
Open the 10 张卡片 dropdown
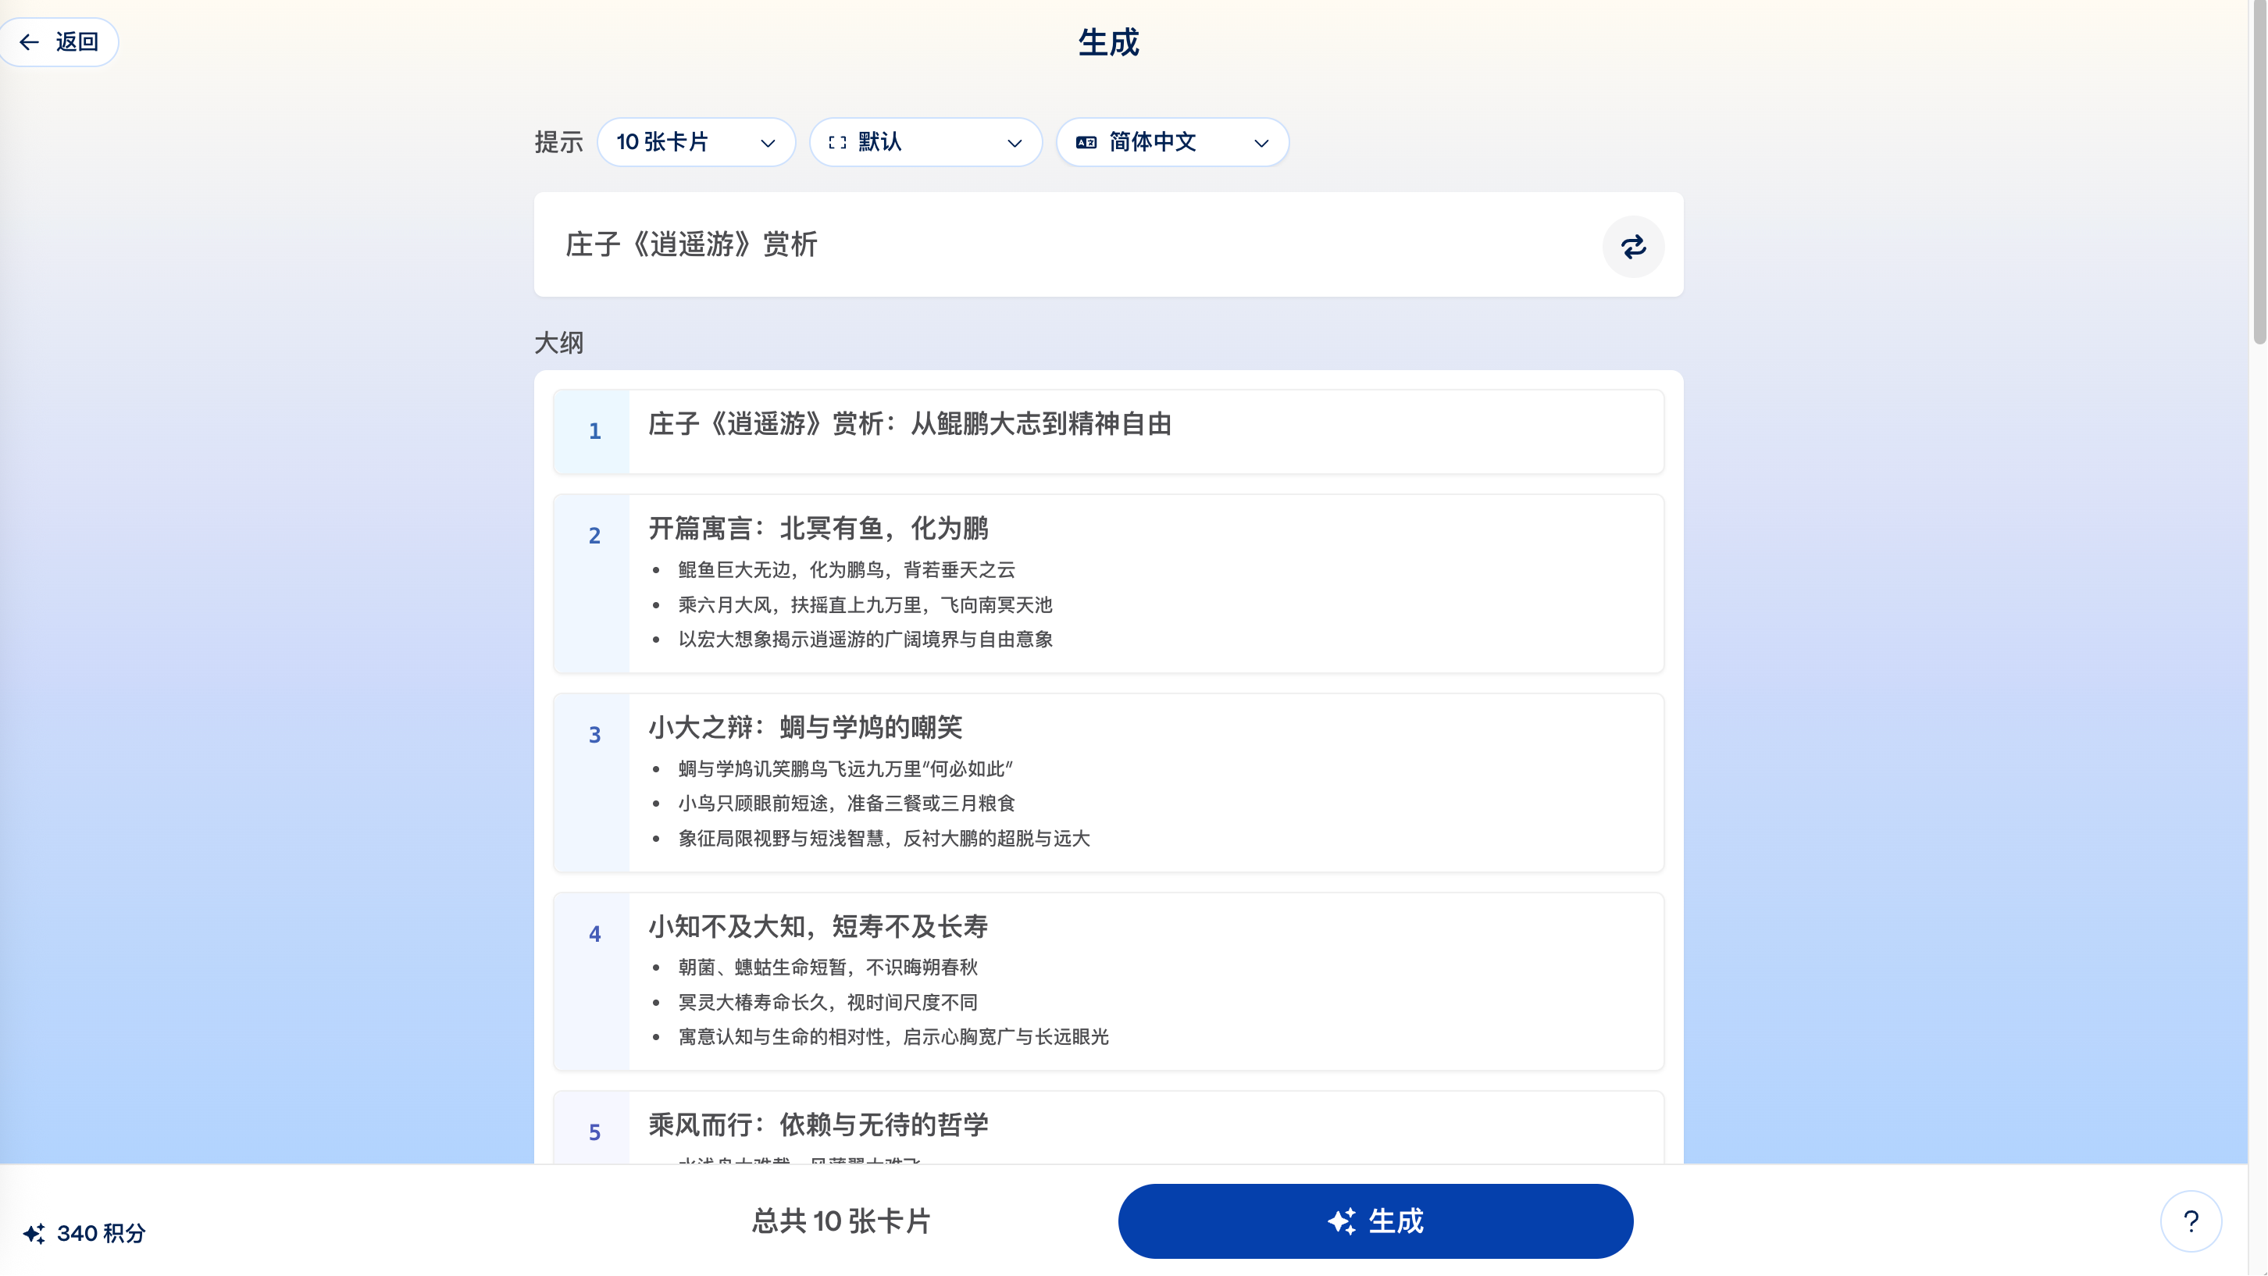coord(696,143)
